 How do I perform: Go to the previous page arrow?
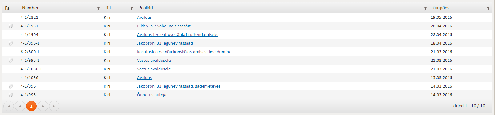pos(20,106)
